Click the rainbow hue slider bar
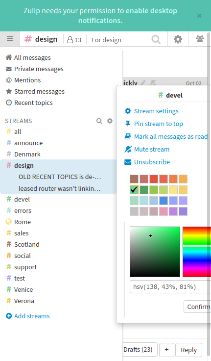211x361 pixels. 197,252
